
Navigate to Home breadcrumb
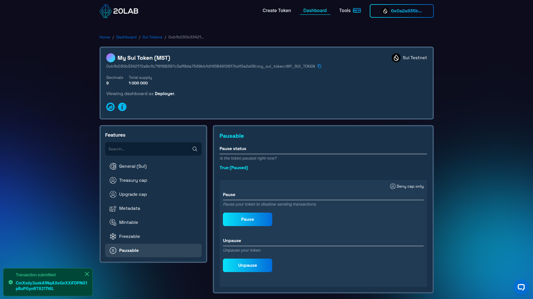(x=105, y=37)
